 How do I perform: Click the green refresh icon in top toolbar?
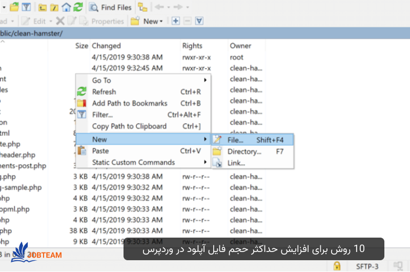(78, 7)
